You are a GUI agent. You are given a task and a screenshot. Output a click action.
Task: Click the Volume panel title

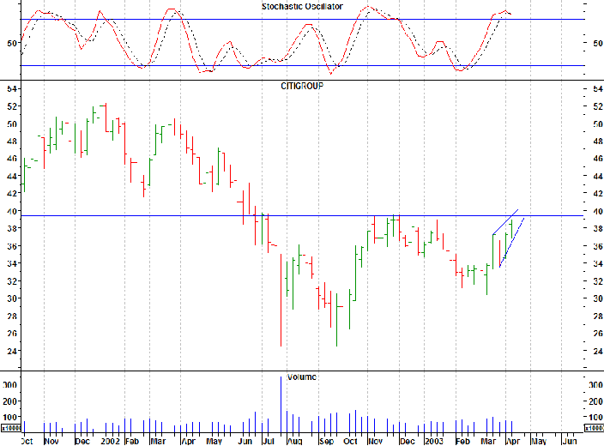302,377
